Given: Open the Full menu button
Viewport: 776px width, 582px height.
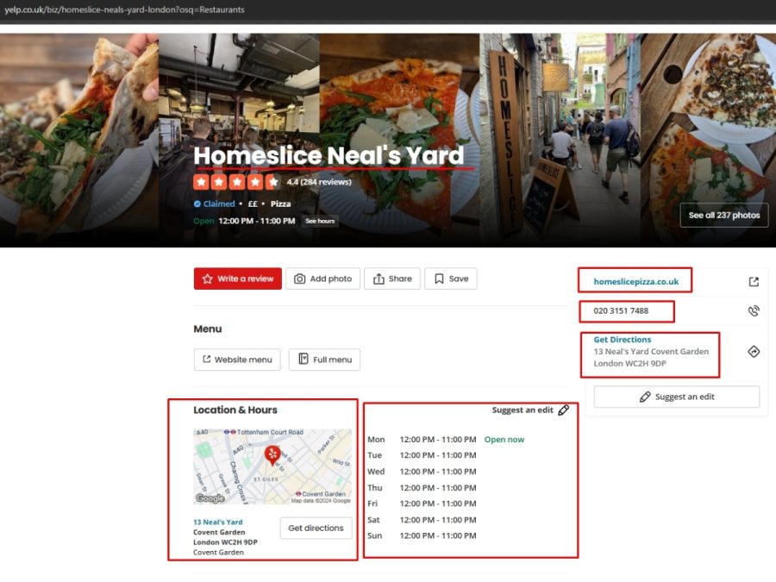Looking at the screenshot, I should point(325,360).
